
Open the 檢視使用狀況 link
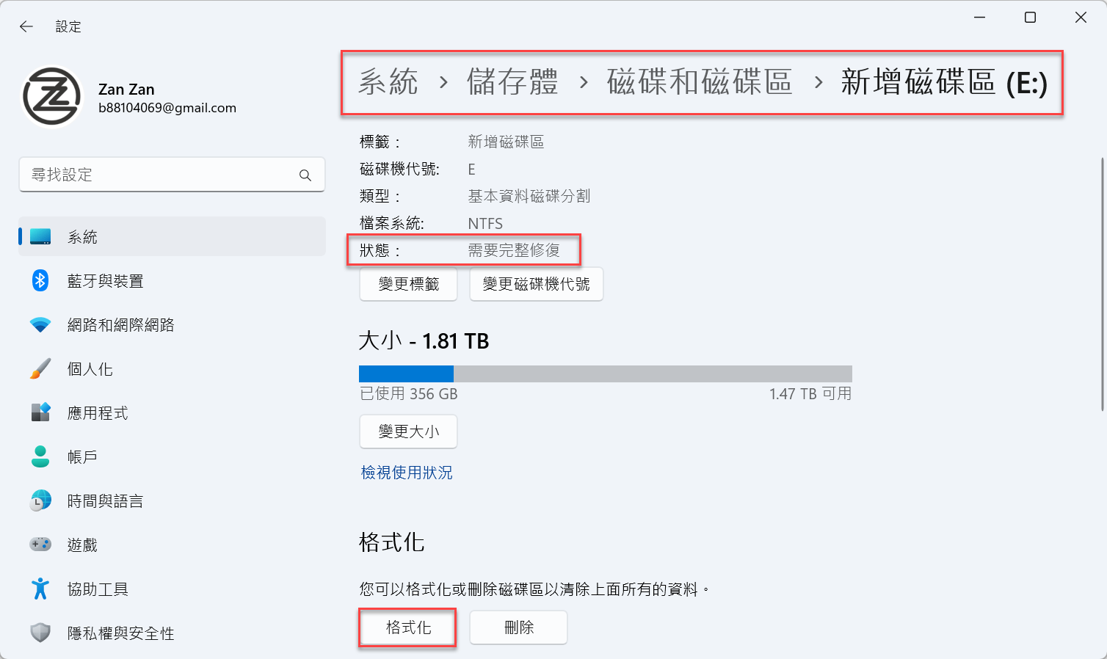407,473
